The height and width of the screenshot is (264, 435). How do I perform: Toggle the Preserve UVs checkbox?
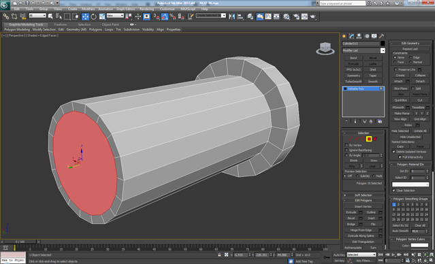(x=396, y=69)
